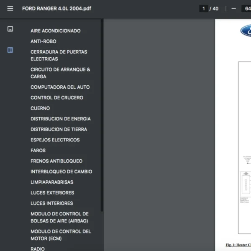Toggle the sidebar hamburger menu
This screenshot has width=251, height=251.
10,8
